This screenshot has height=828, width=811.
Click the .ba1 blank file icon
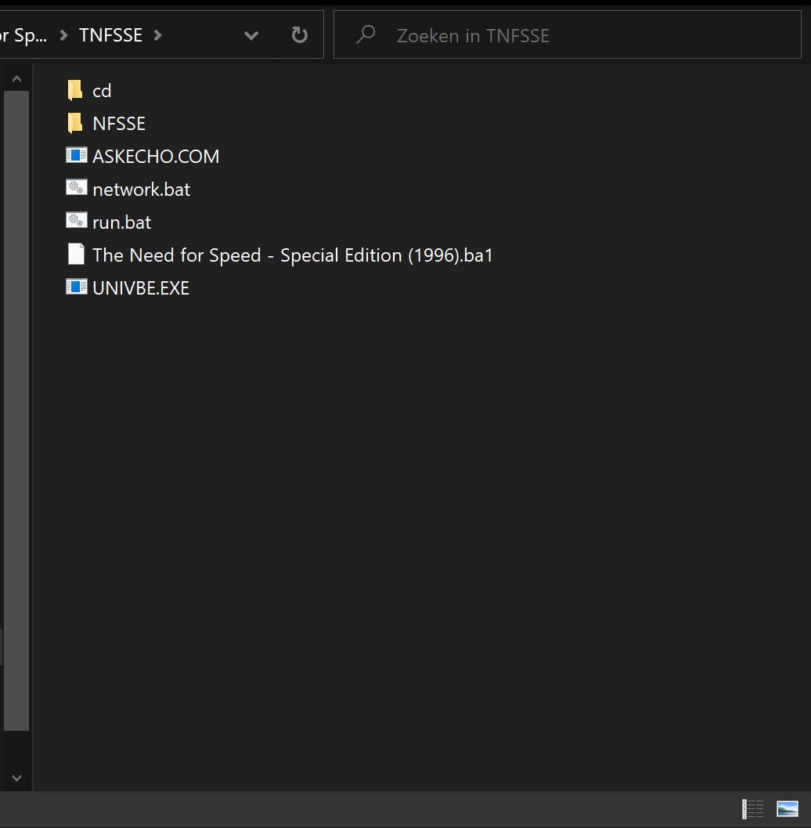click(x=77, y=254)
